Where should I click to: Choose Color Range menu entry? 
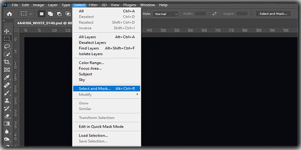tap(107, 63)
